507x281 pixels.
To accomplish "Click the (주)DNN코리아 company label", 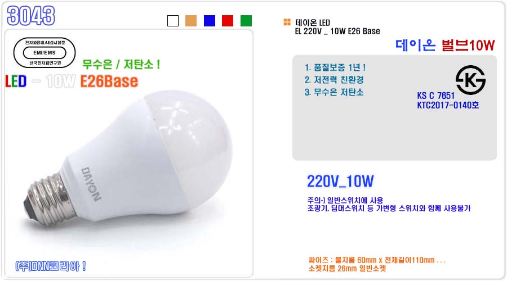I will click(51, 266).
